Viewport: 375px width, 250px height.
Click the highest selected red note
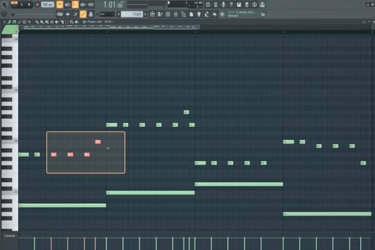[98, 142]
